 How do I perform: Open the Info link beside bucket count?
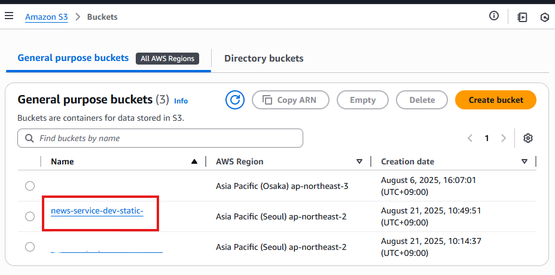(181, 101)
